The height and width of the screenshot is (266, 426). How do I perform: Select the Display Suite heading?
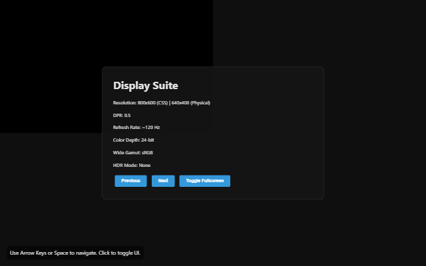(146, 86)
